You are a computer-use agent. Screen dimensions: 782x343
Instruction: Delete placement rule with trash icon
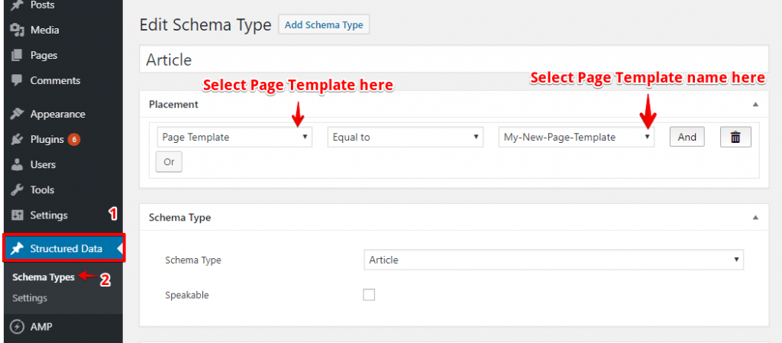coord(735,137)
